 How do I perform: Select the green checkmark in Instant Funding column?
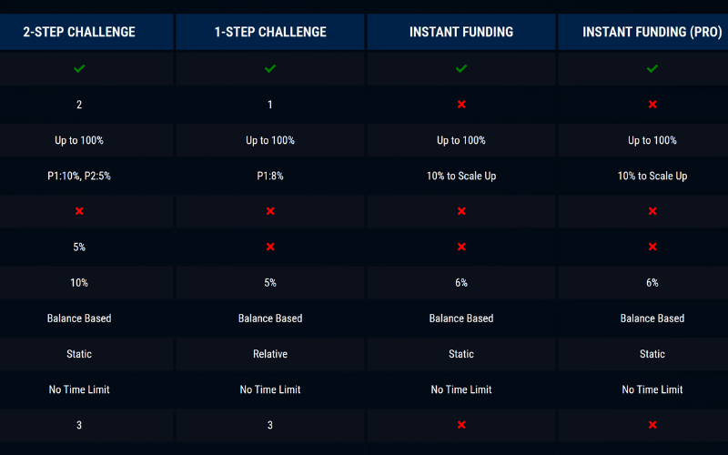461,68
